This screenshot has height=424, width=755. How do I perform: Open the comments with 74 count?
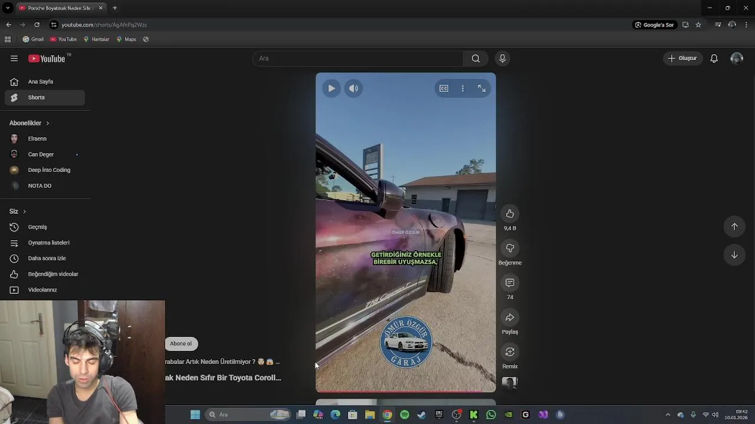tap(510, 283)
